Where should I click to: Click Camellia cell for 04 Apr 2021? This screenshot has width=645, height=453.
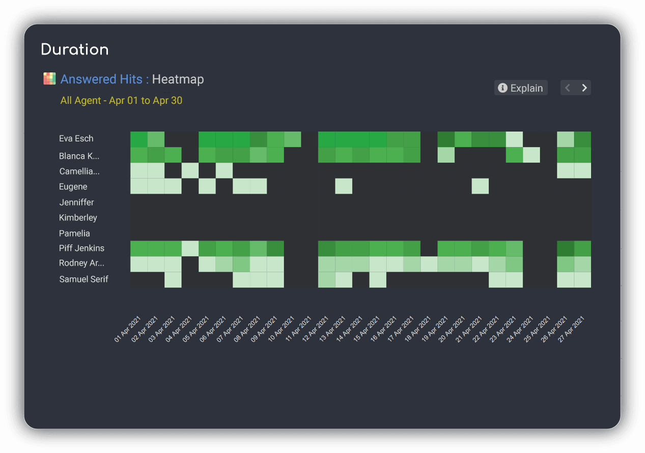tap(190, 171)
